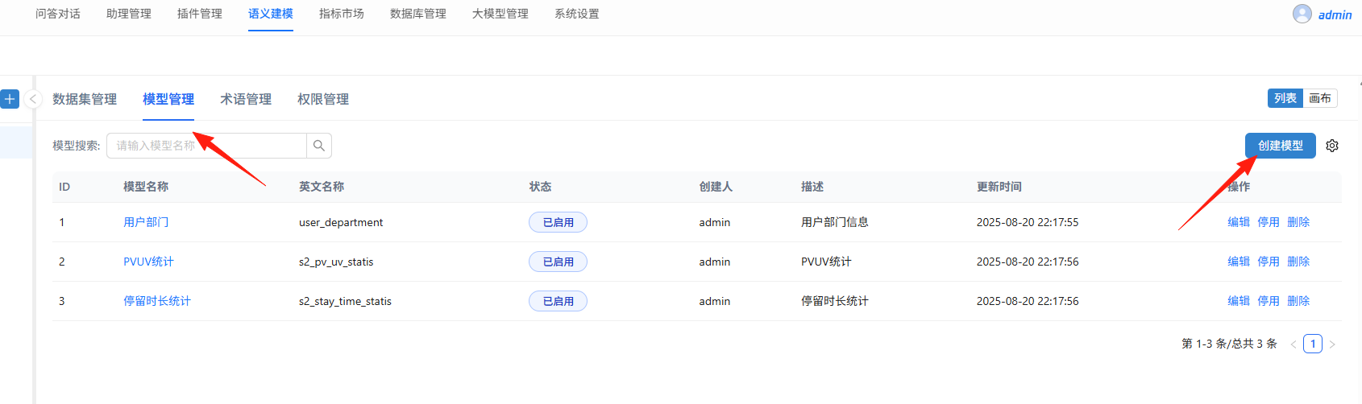Switch to the 术语管理 tab

(x=246, y=99)
